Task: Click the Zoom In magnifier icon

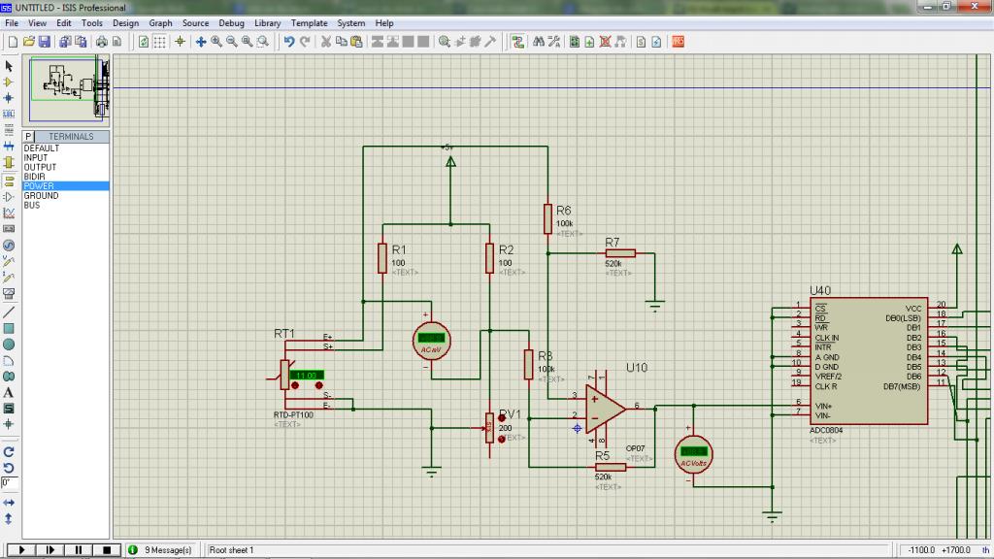Action: (x=216, y=42)
